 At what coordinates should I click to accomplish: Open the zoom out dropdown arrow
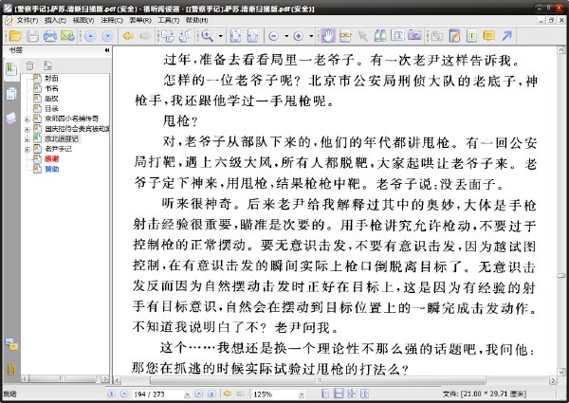(286, 36)
